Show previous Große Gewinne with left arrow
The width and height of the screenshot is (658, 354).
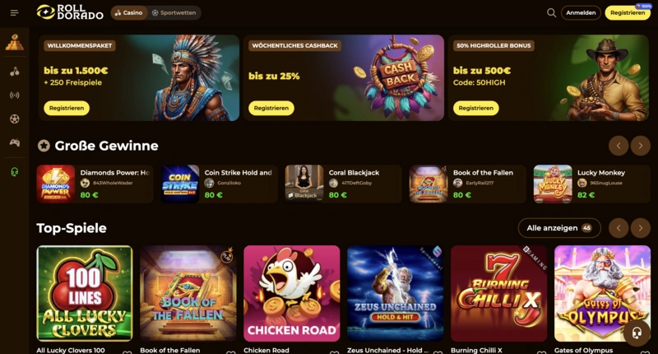coord(619,146)
